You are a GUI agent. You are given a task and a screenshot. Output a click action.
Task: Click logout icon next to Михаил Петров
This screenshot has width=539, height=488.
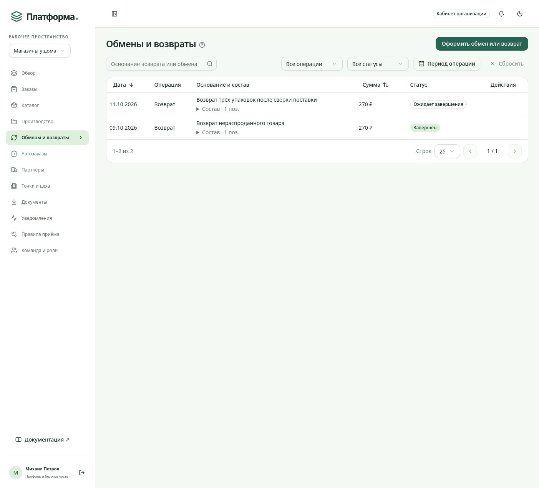click(x=82, y=473)
